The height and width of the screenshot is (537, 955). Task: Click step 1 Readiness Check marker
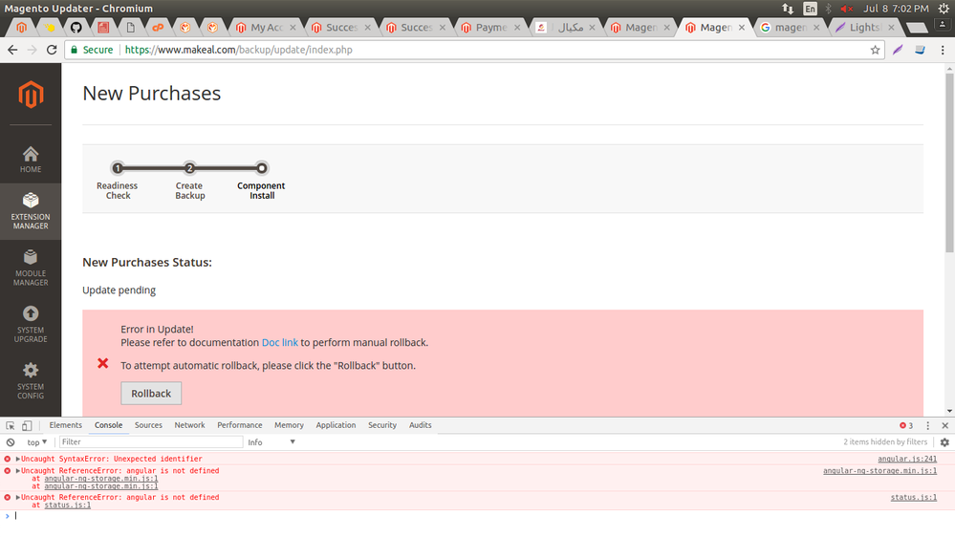tap(118, 168)
